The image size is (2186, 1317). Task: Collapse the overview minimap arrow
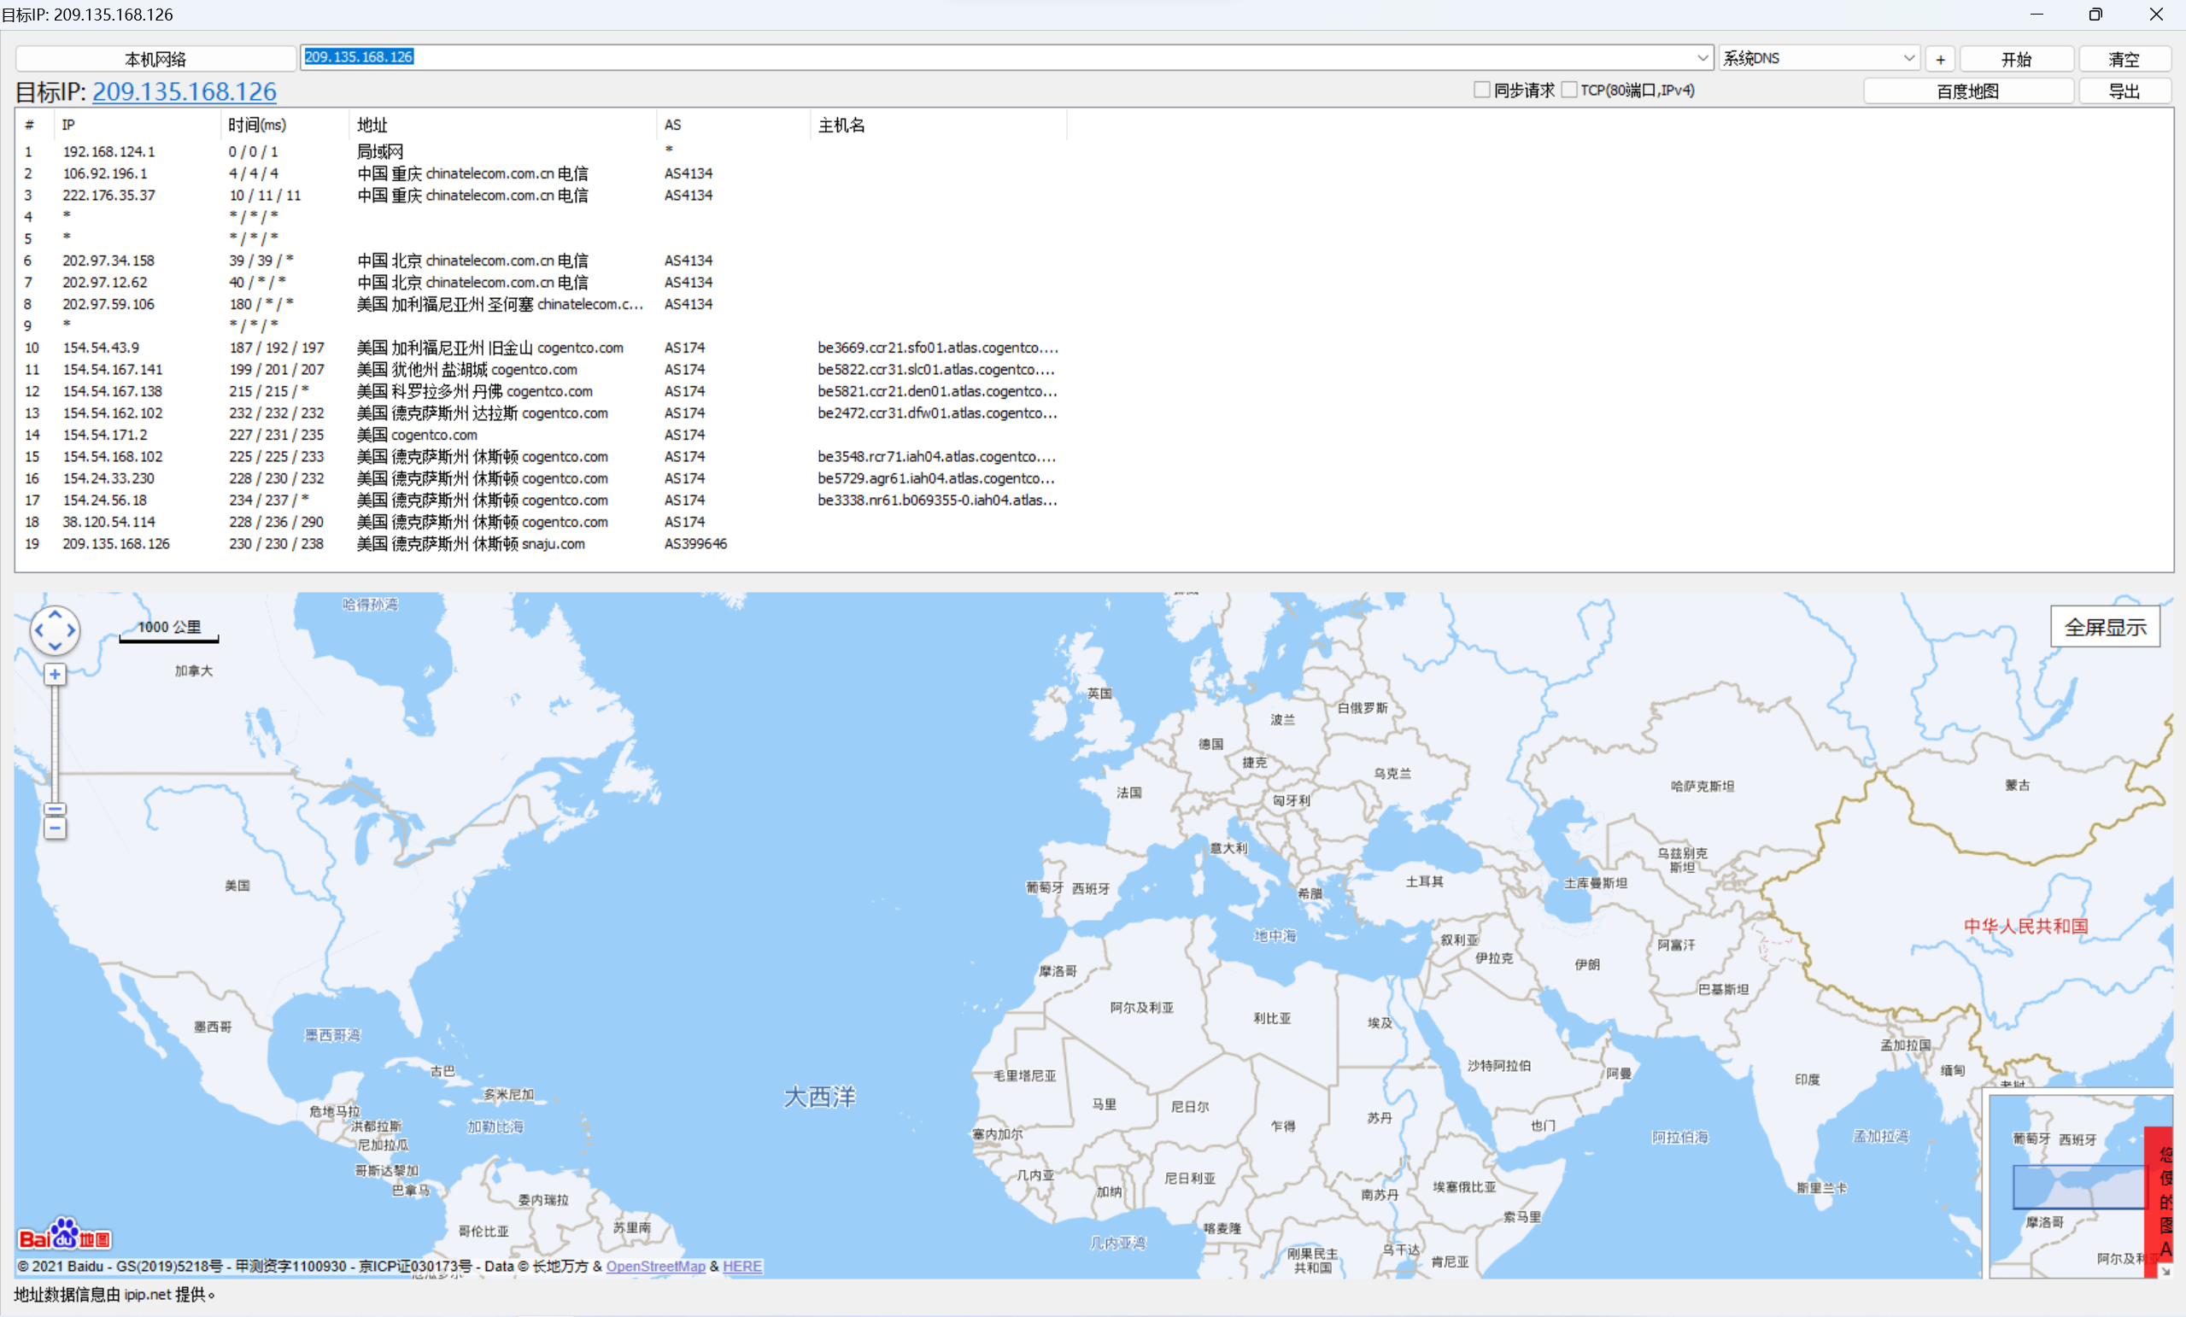click(2165, 1271)
